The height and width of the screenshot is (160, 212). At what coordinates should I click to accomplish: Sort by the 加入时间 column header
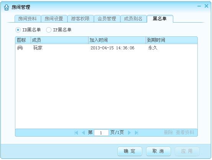117,40
